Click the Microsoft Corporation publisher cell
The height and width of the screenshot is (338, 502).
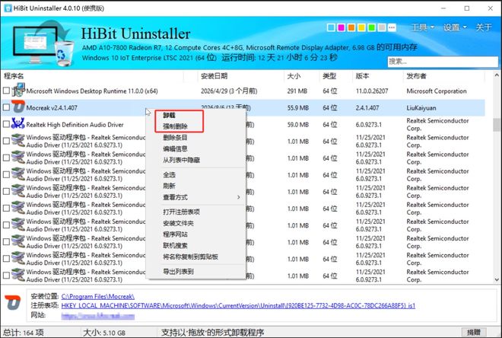click(437, 91)
